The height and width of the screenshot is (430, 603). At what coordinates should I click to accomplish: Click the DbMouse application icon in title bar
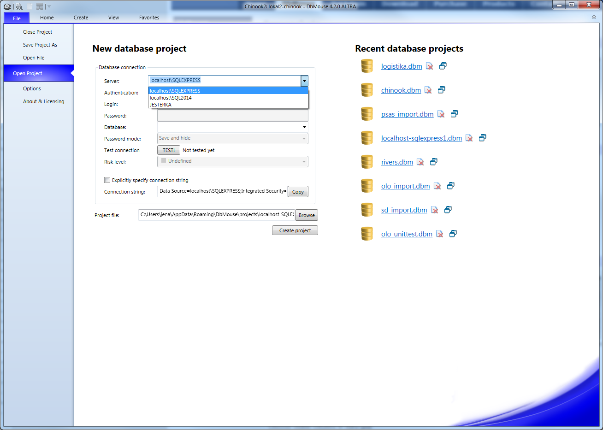7,6
